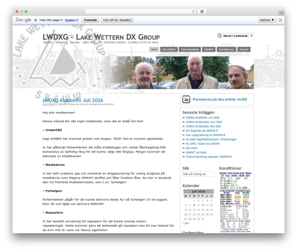Select day 8 in the Juli 2026 calendar
Screen dimensions: 297x251
(194, 205)
